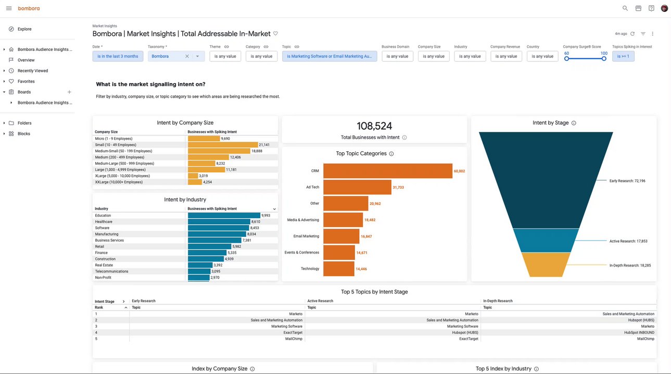Image resolution: width=671 pixels, height=374 pixels.
Task: Edit the Company Revenue filter value
Action: click(506, 56)
